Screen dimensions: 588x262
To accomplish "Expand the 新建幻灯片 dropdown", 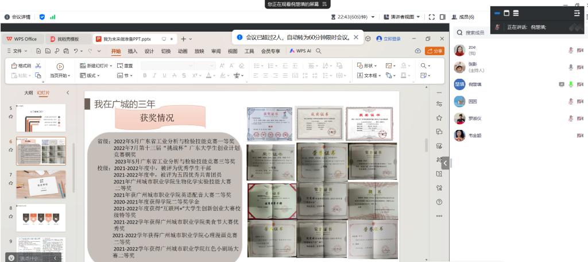I will point(111,65).
